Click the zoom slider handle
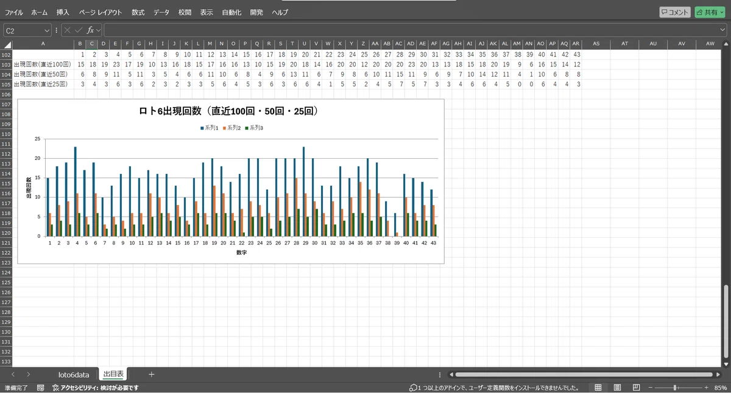The height and width of the screenshot is (393, 731). [x=674, y=388]
